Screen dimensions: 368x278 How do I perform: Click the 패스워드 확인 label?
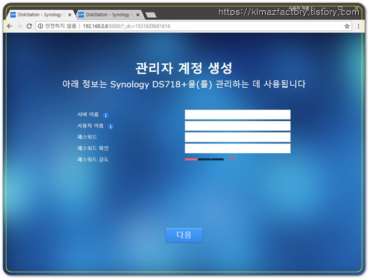93,148
